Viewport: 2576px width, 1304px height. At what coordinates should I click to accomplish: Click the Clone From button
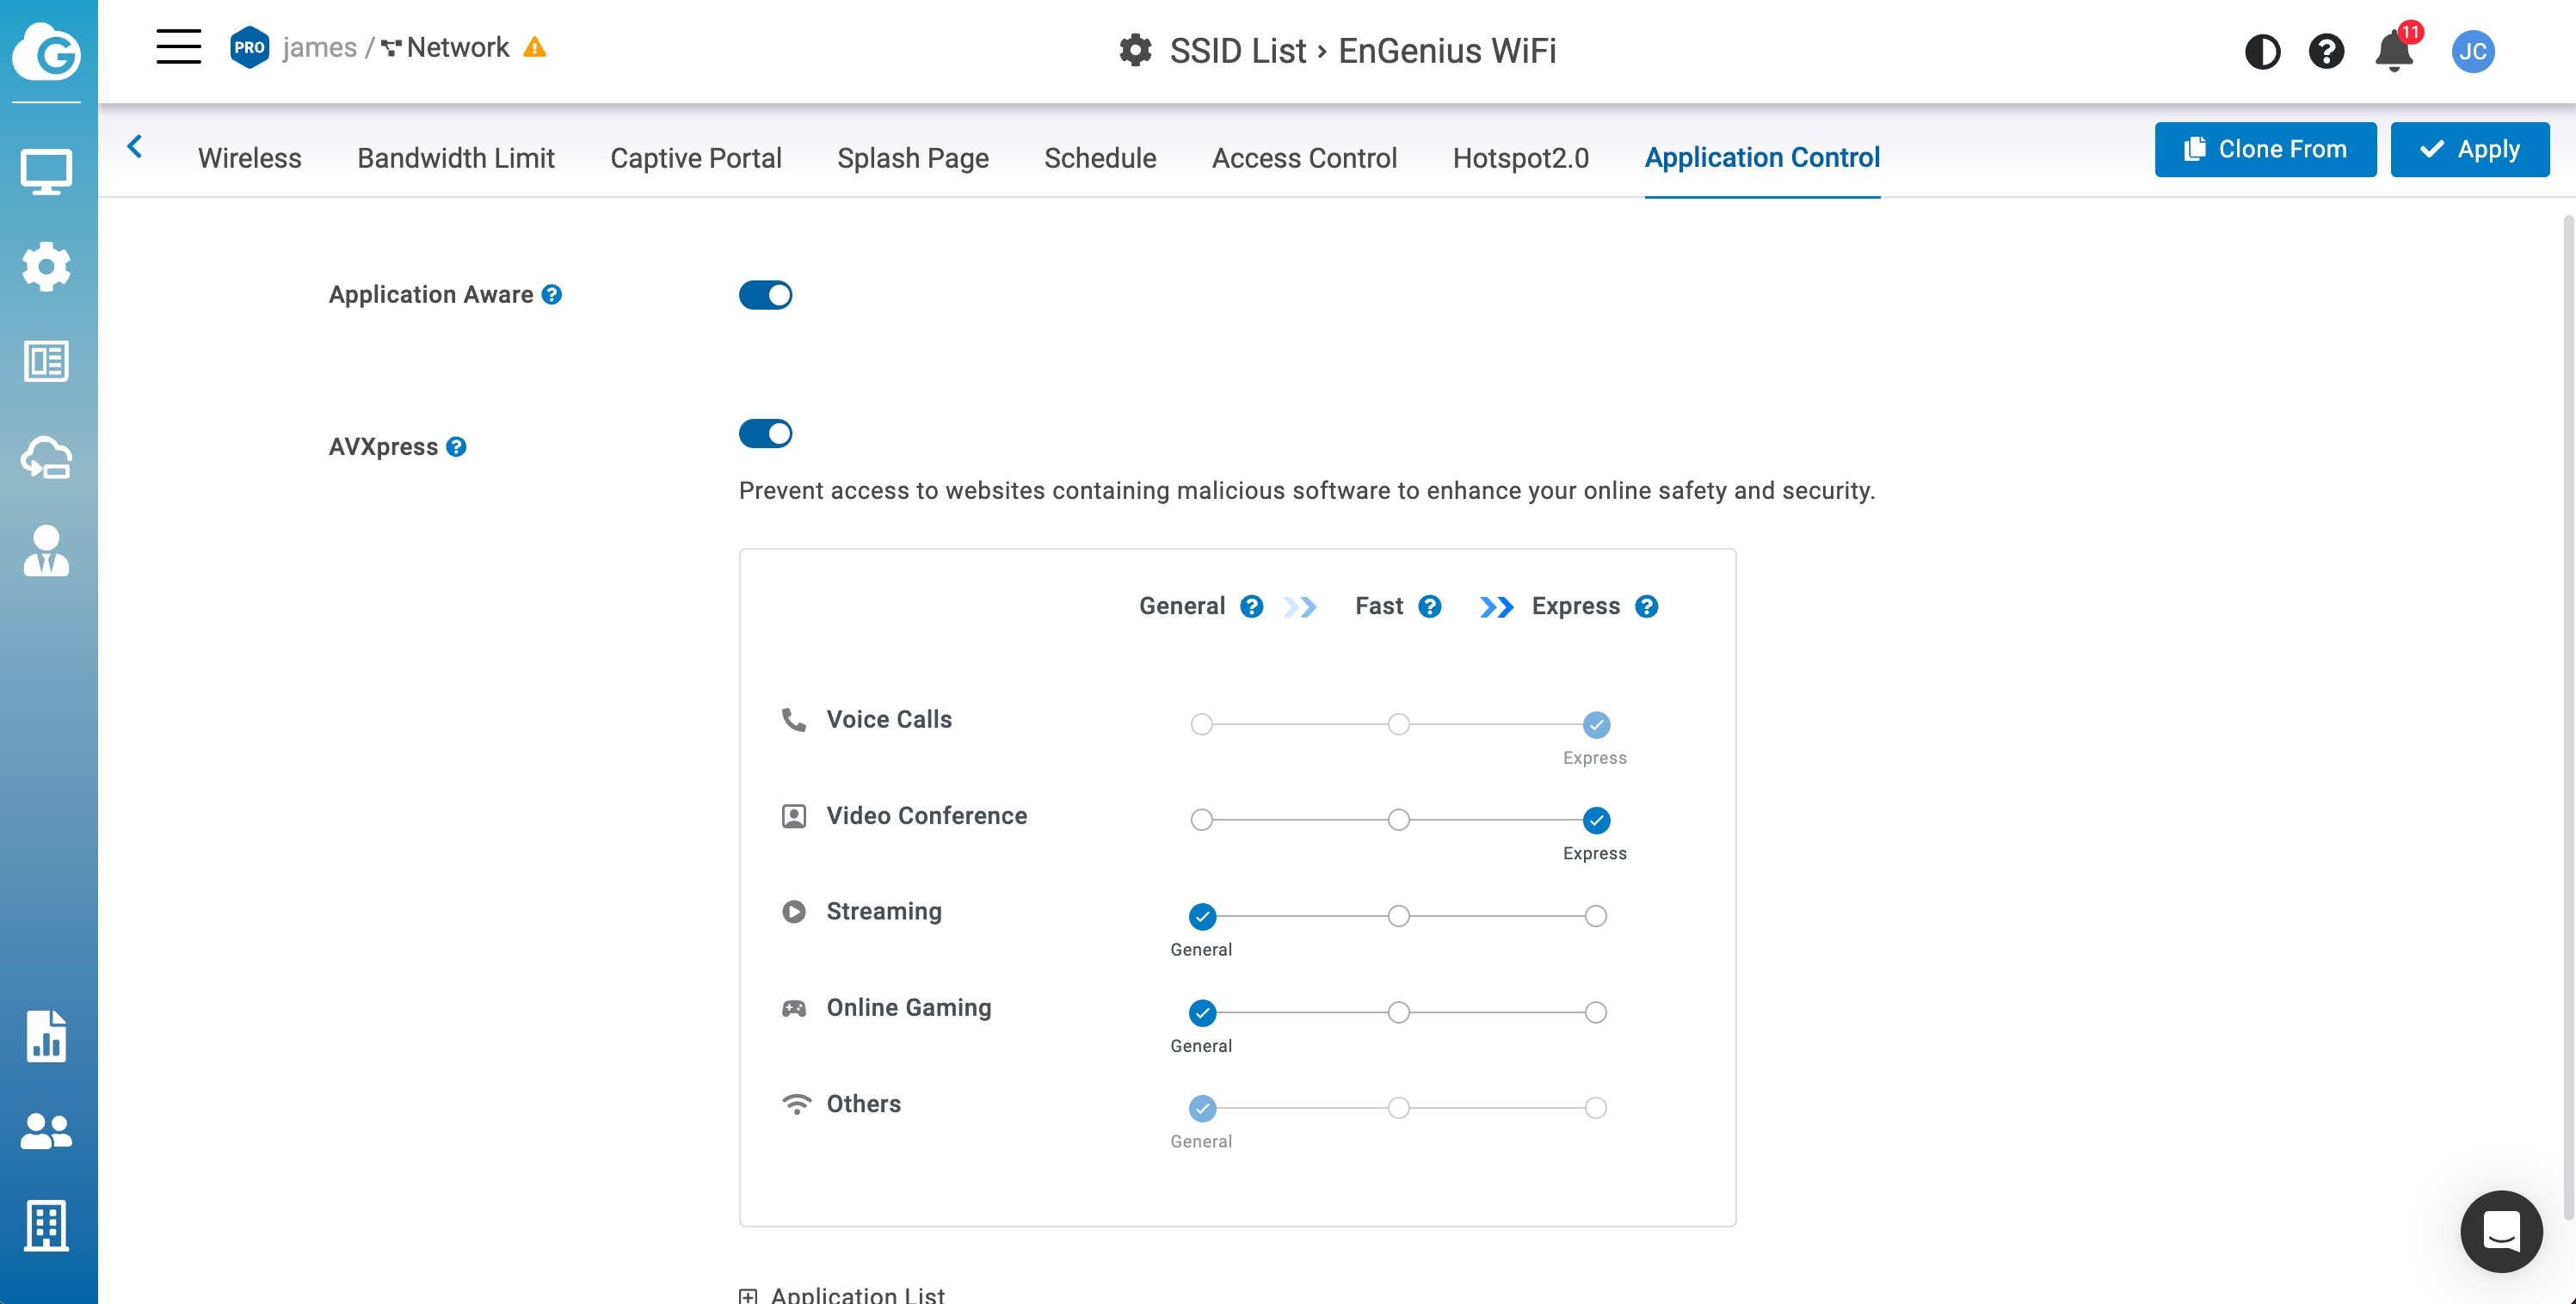tap(2265, 149)
